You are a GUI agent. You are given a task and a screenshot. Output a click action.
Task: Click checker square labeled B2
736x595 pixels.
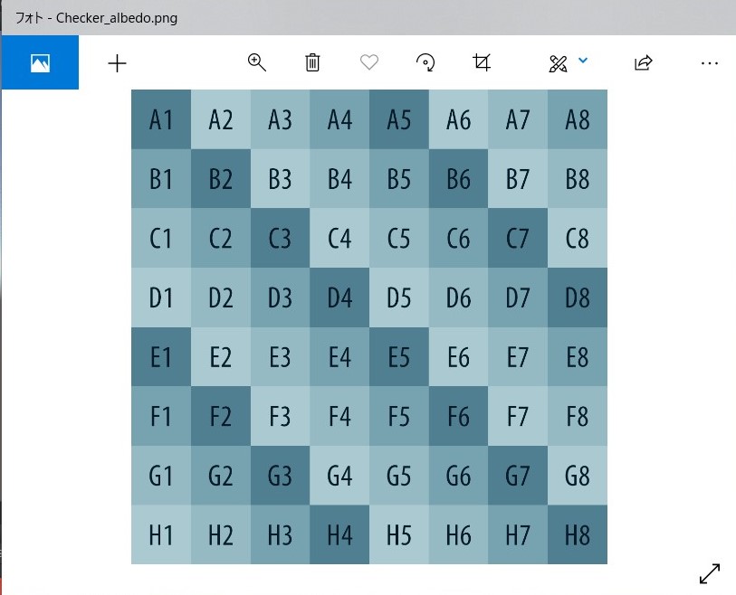point(221,179)
